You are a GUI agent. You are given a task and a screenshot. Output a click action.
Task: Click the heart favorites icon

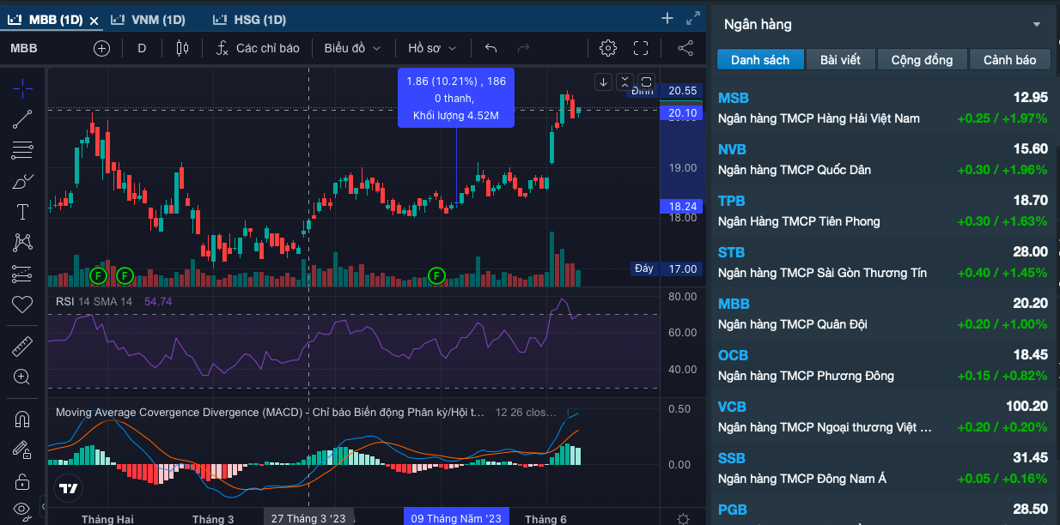pos(23,305)
